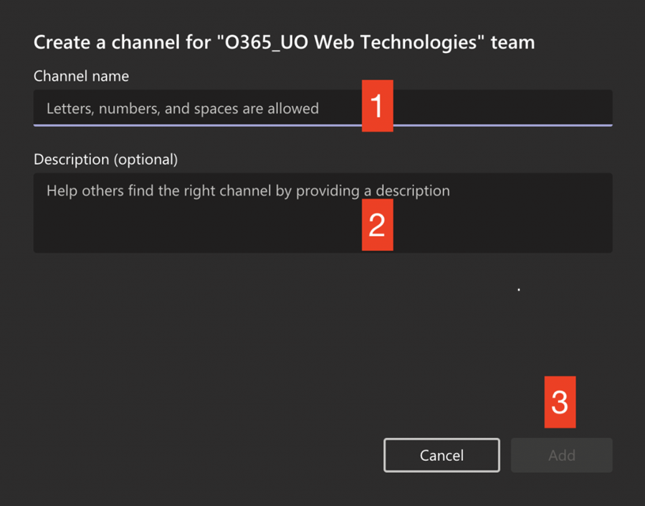Click the Channel name input field
The height and width of the screenshot is (506, 645).
coord(323,108)
